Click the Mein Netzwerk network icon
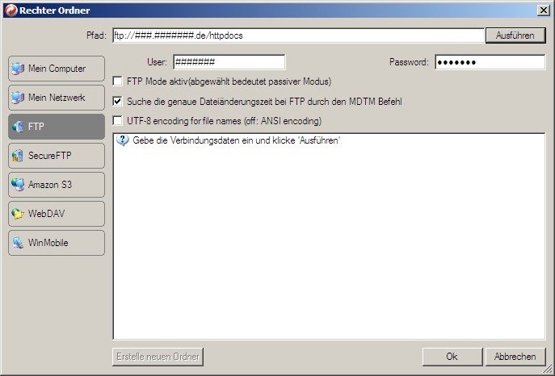 pos(17,97)
